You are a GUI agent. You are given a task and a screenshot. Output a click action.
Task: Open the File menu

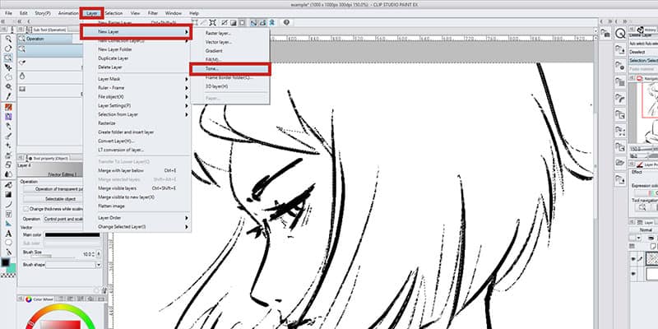pos(8,13)
